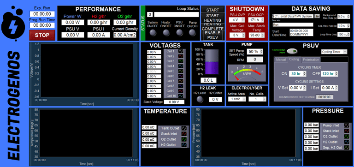Click the HEATING COMPLETE button
The width and height of the screenshot is (354, 167).
[x=212, y=26]
